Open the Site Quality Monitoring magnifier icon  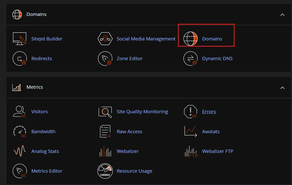[x=105, y=112]
